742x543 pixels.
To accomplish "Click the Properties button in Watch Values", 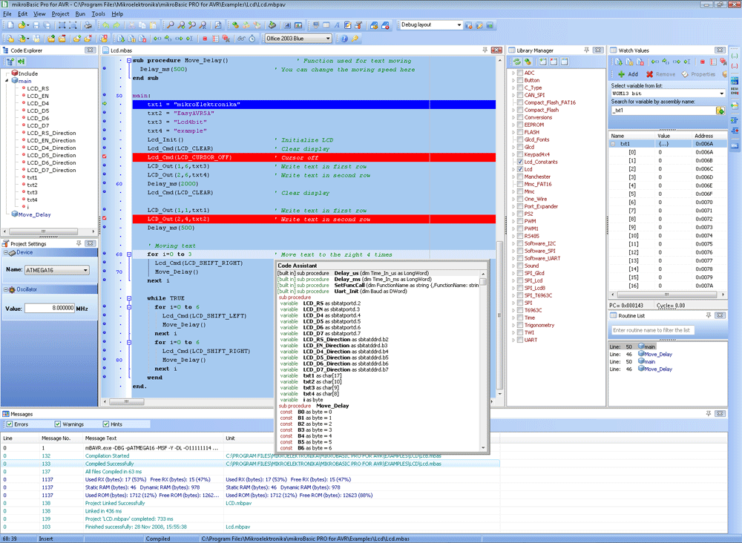I will tap(698, 74).
